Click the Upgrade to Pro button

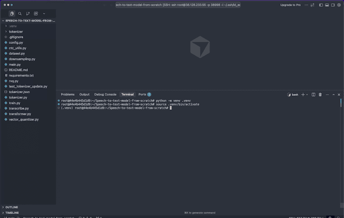[x=290, y=5]
